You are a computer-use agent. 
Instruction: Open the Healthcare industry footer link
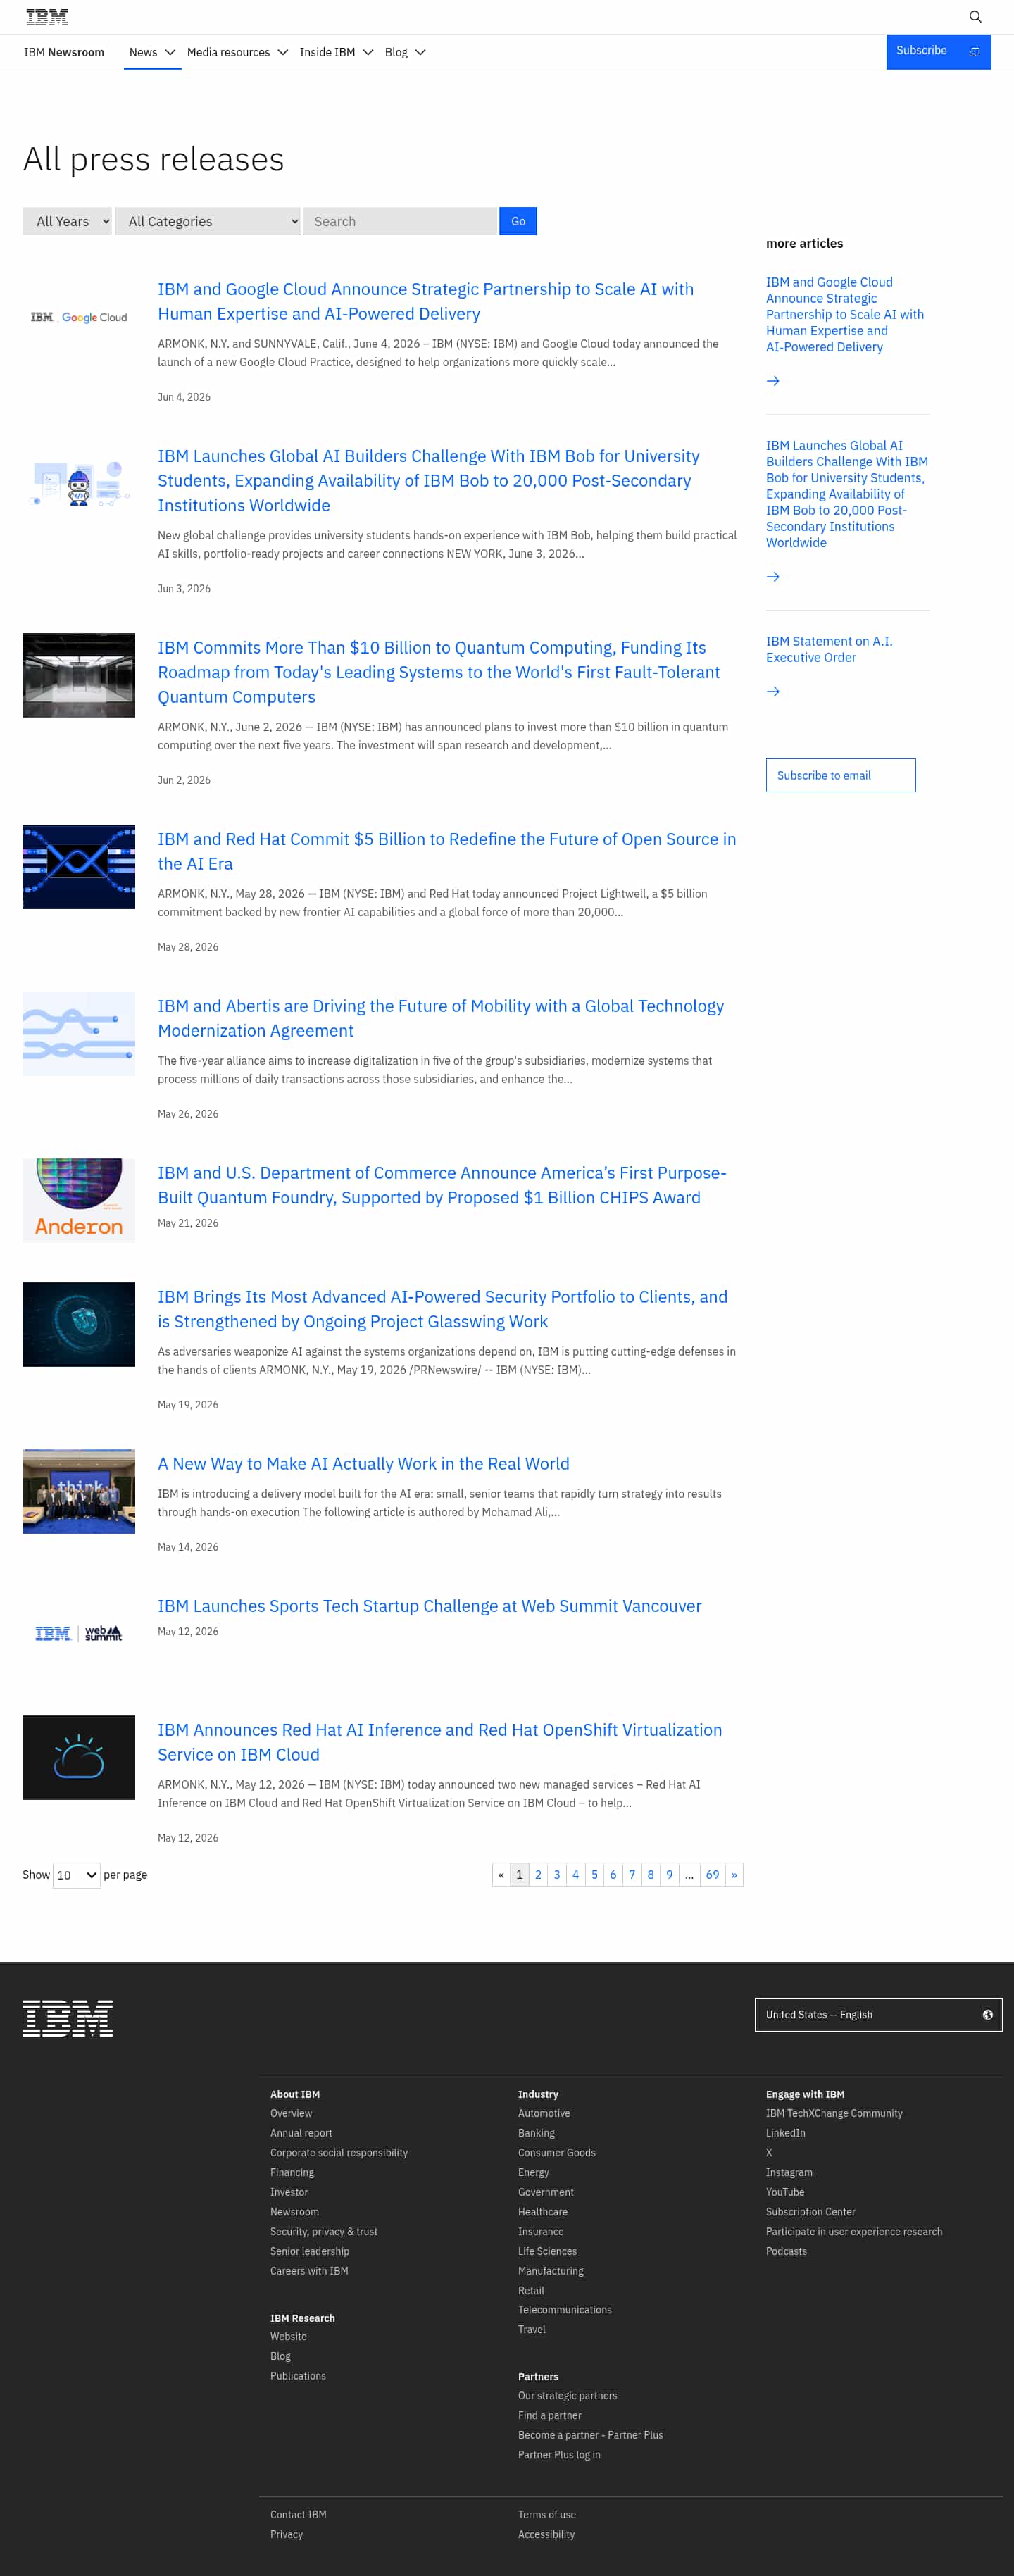point(543,2212)
